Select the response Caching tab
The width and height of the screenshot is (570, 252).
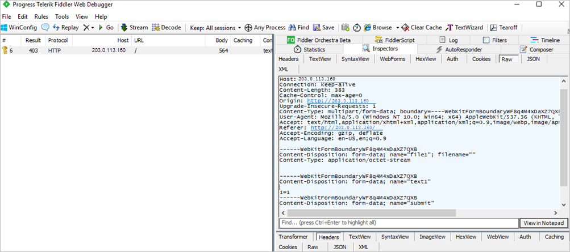coord(554,237)
